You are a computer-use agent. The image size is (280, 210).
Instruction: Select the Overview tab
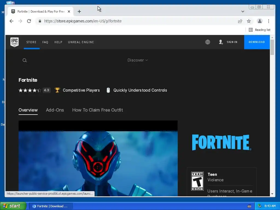point(28,110)
